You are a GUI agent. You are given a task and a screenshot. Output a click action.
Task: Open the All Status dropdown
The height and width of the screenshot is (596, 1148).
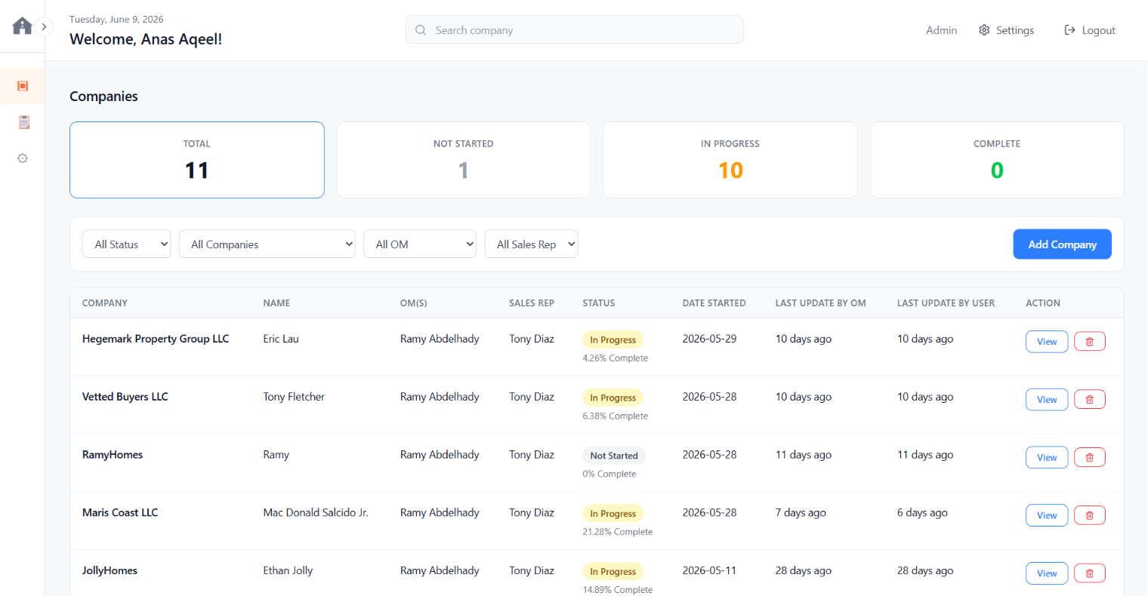(x=127, y=244)
